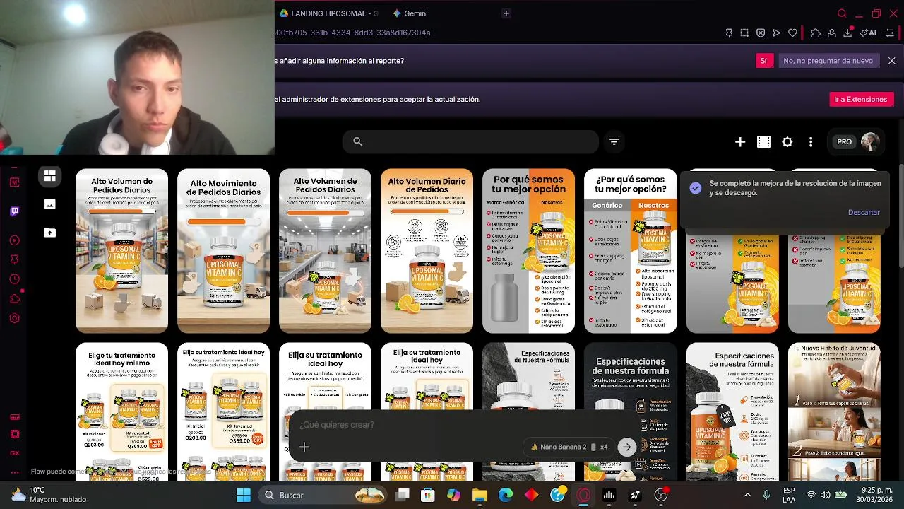
Task: Open the Alto Volumen Diario de Pedidos thumbnail
Action: pyautogui.click(x=427, y=251)
